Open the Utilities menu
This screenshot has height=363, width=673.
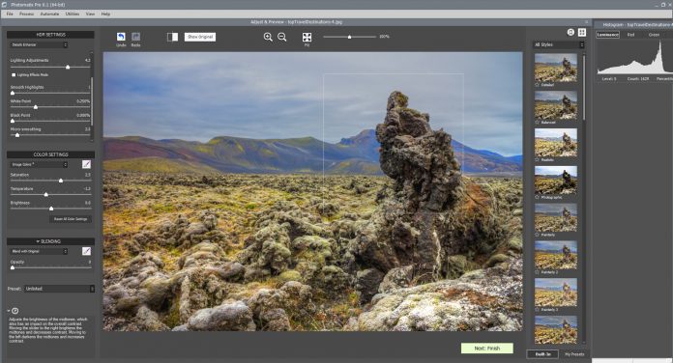73,14
